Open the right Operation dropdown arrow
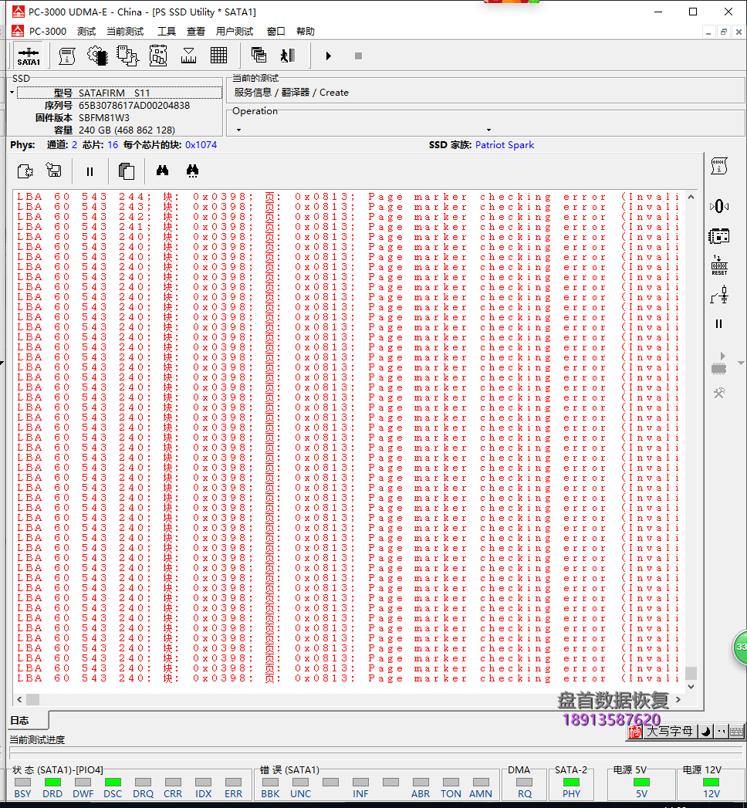This screenshot has width=747, height=808. [489, 130]
